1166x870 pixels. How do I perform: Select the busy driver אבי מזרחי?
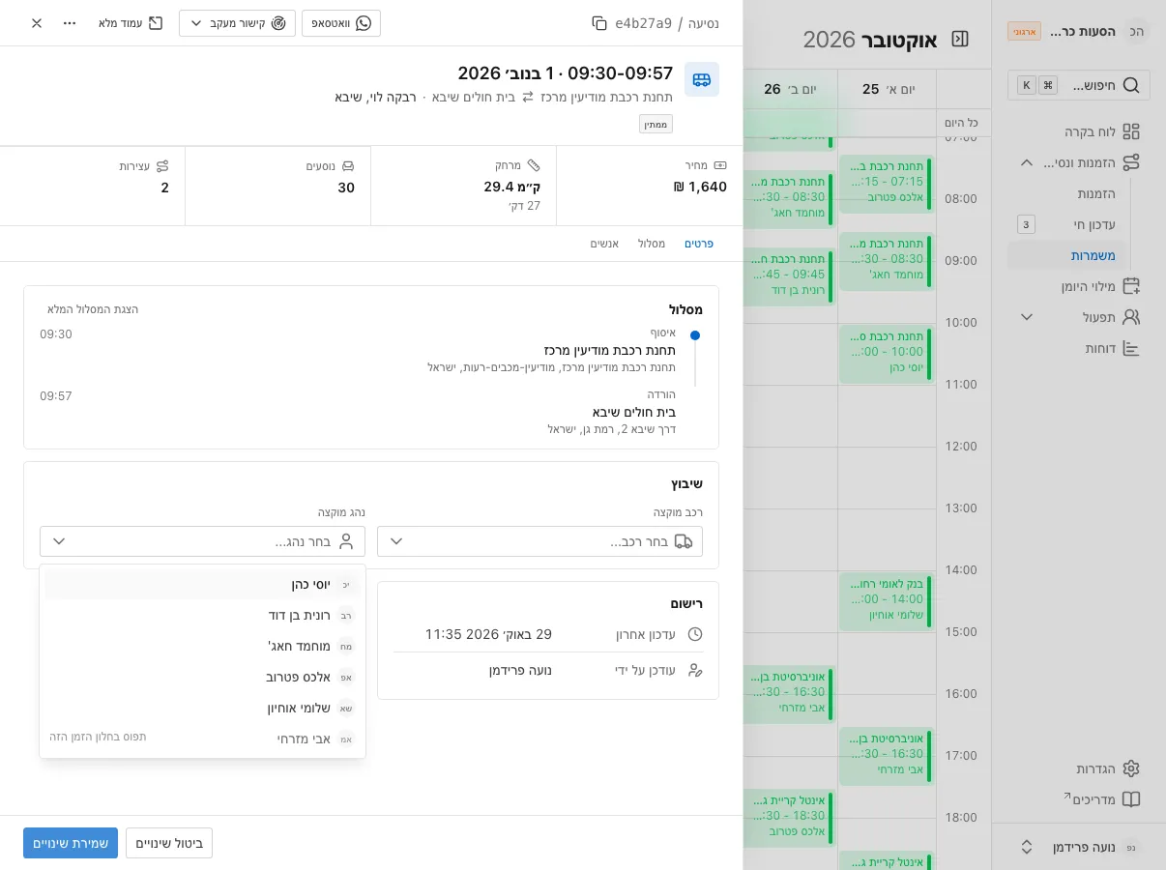pyautogui.click(x=202, y=739)
